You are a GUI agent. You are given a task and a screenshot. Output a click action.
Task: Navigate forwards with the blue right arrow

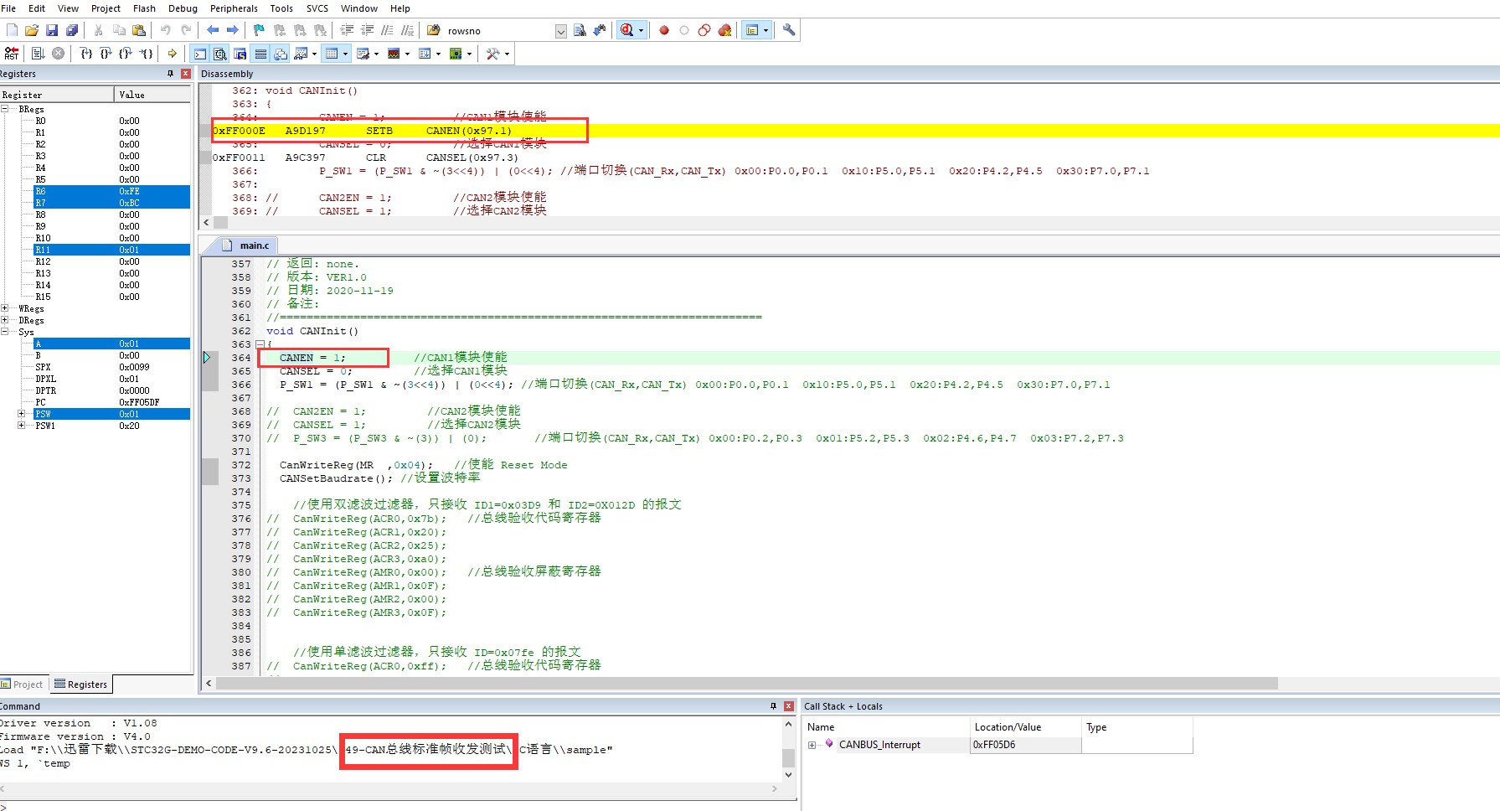tap(233, 30)
